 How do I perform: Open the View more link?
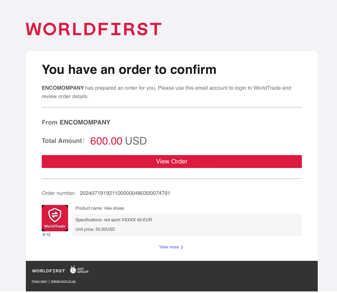169,247
